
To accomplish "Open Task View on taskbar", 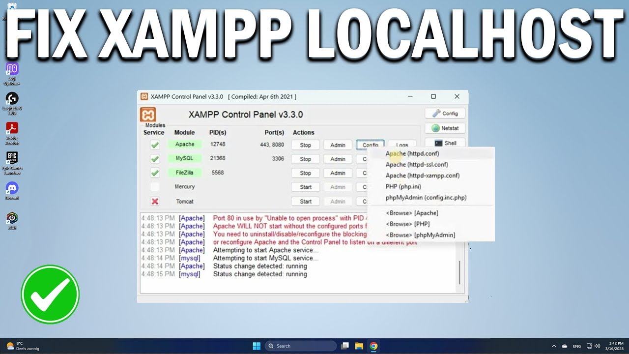I will pos(345,346).
